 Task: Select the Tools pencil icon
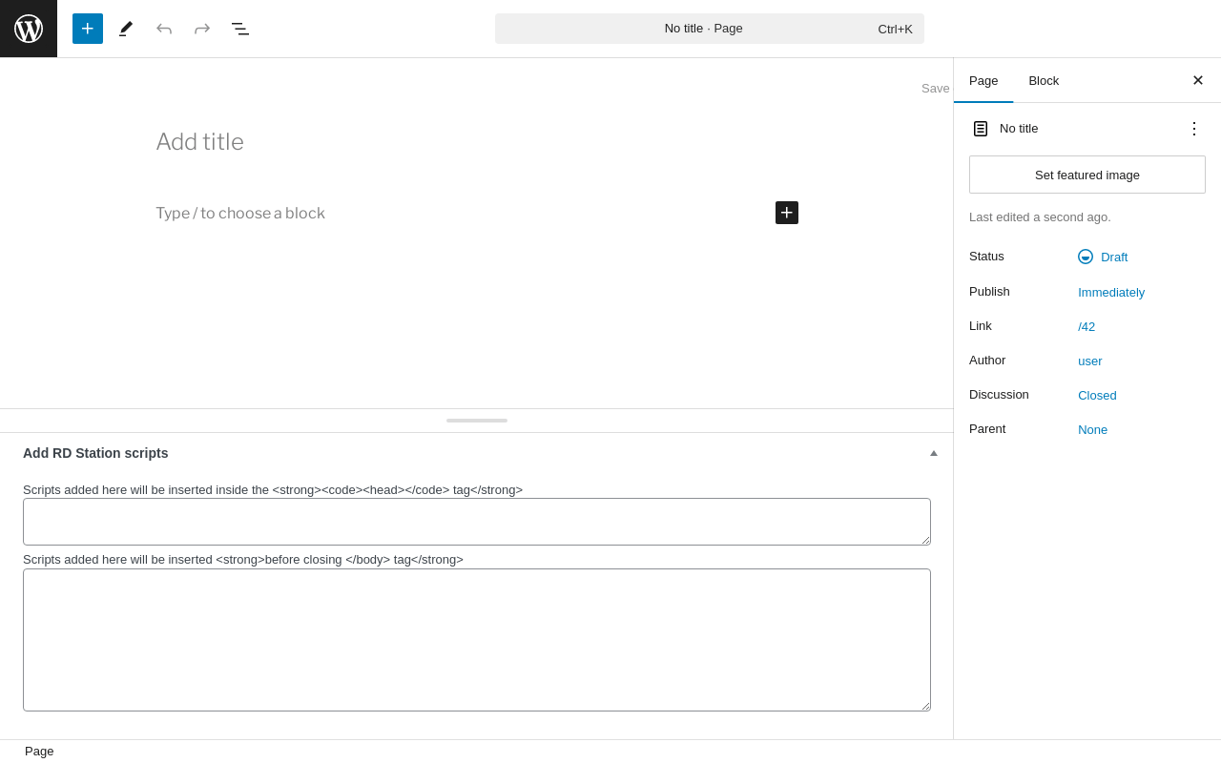(x=126, y=29)
